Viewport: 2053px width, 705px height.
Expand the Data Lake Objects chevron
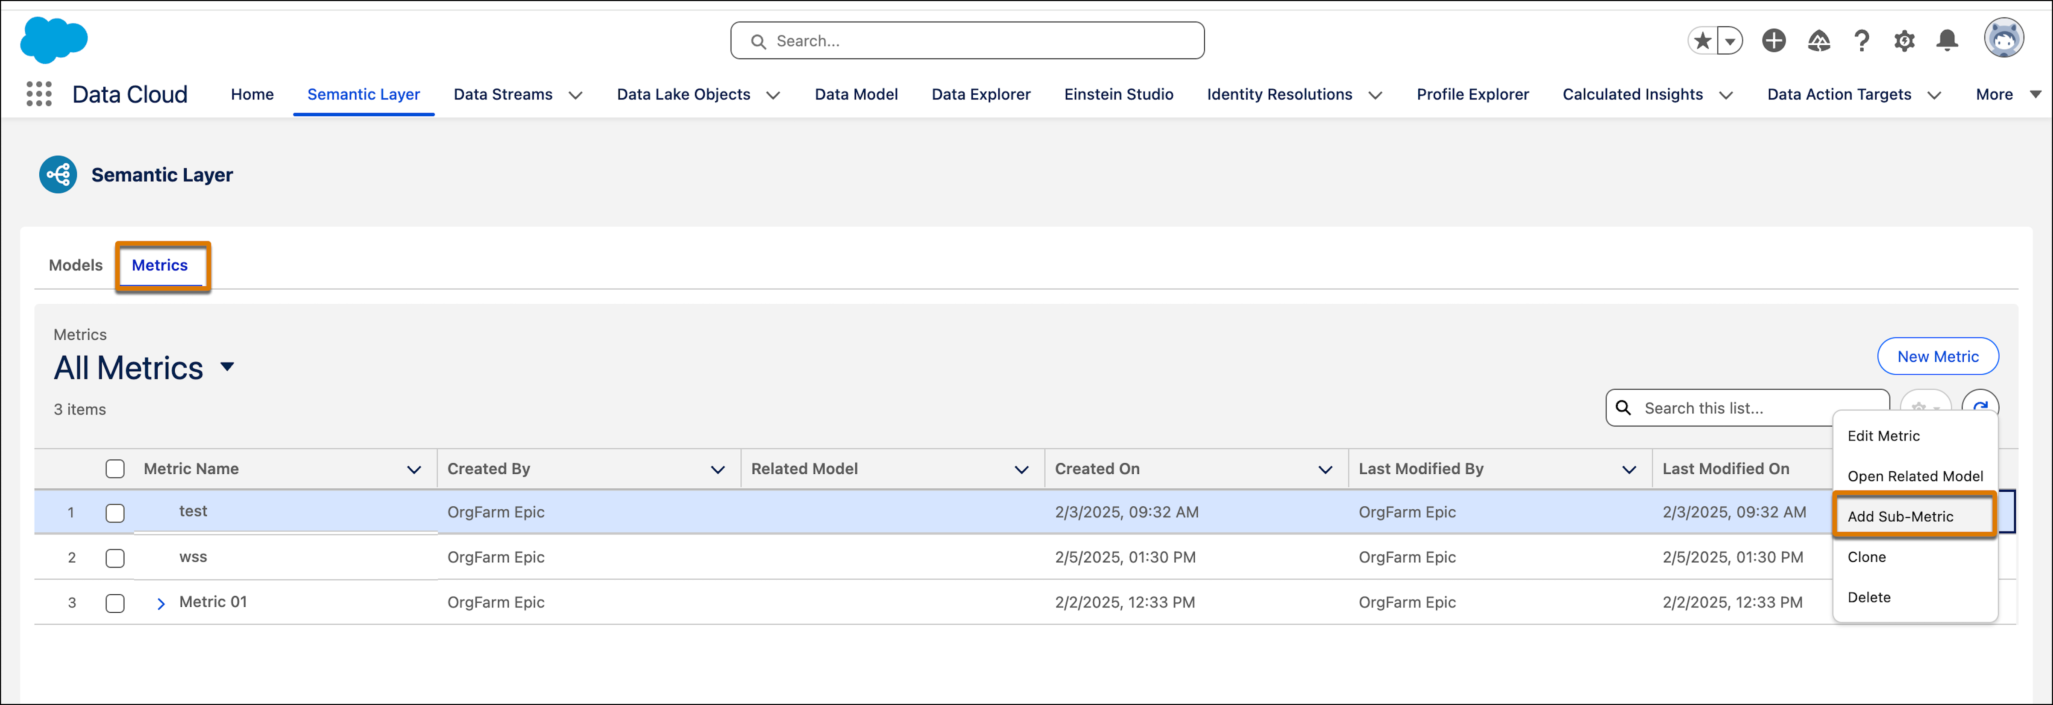(x=773, y=95)
